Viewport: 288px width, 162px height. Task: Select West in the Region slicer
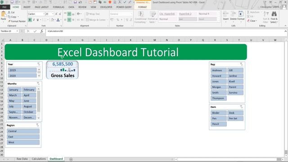tap(23, 142)
